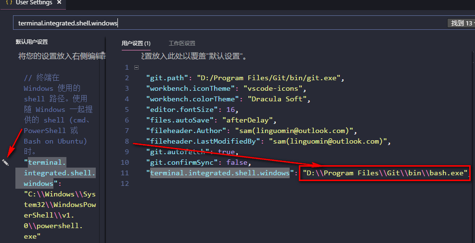The image size is (475, 243).
Task: Click the empty line 12 in editor
Action: click(241, 183)
